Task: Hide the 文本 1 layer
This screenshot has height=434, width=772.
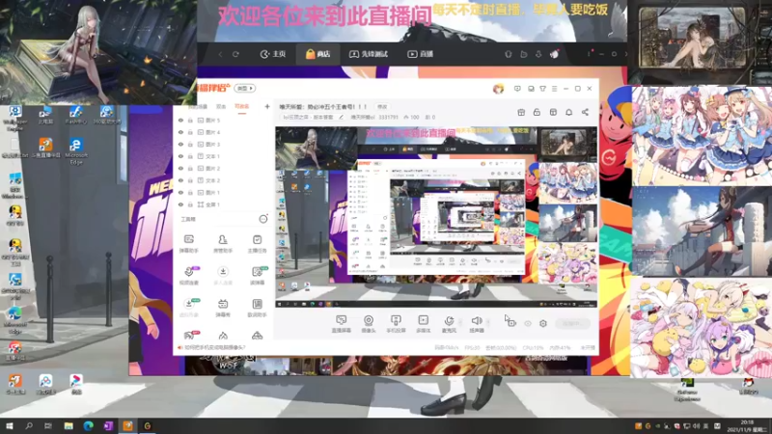Action: pyautogui.click(x=180, y=156)
